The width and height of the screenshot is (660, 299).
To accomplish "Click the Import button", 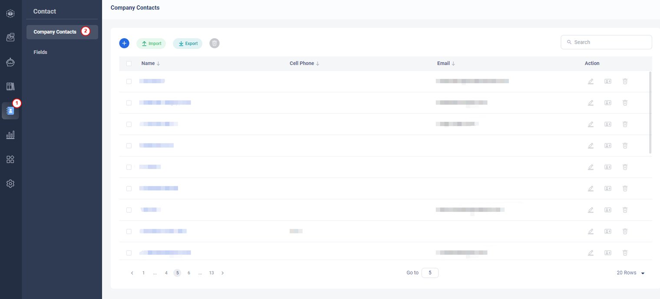I will pyautogui.click(x=151, y=44).
